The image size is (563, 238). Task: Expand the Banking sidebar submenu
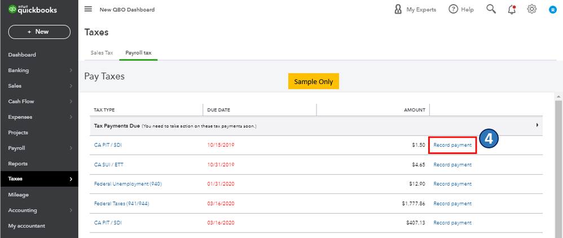tap(71, 70)
